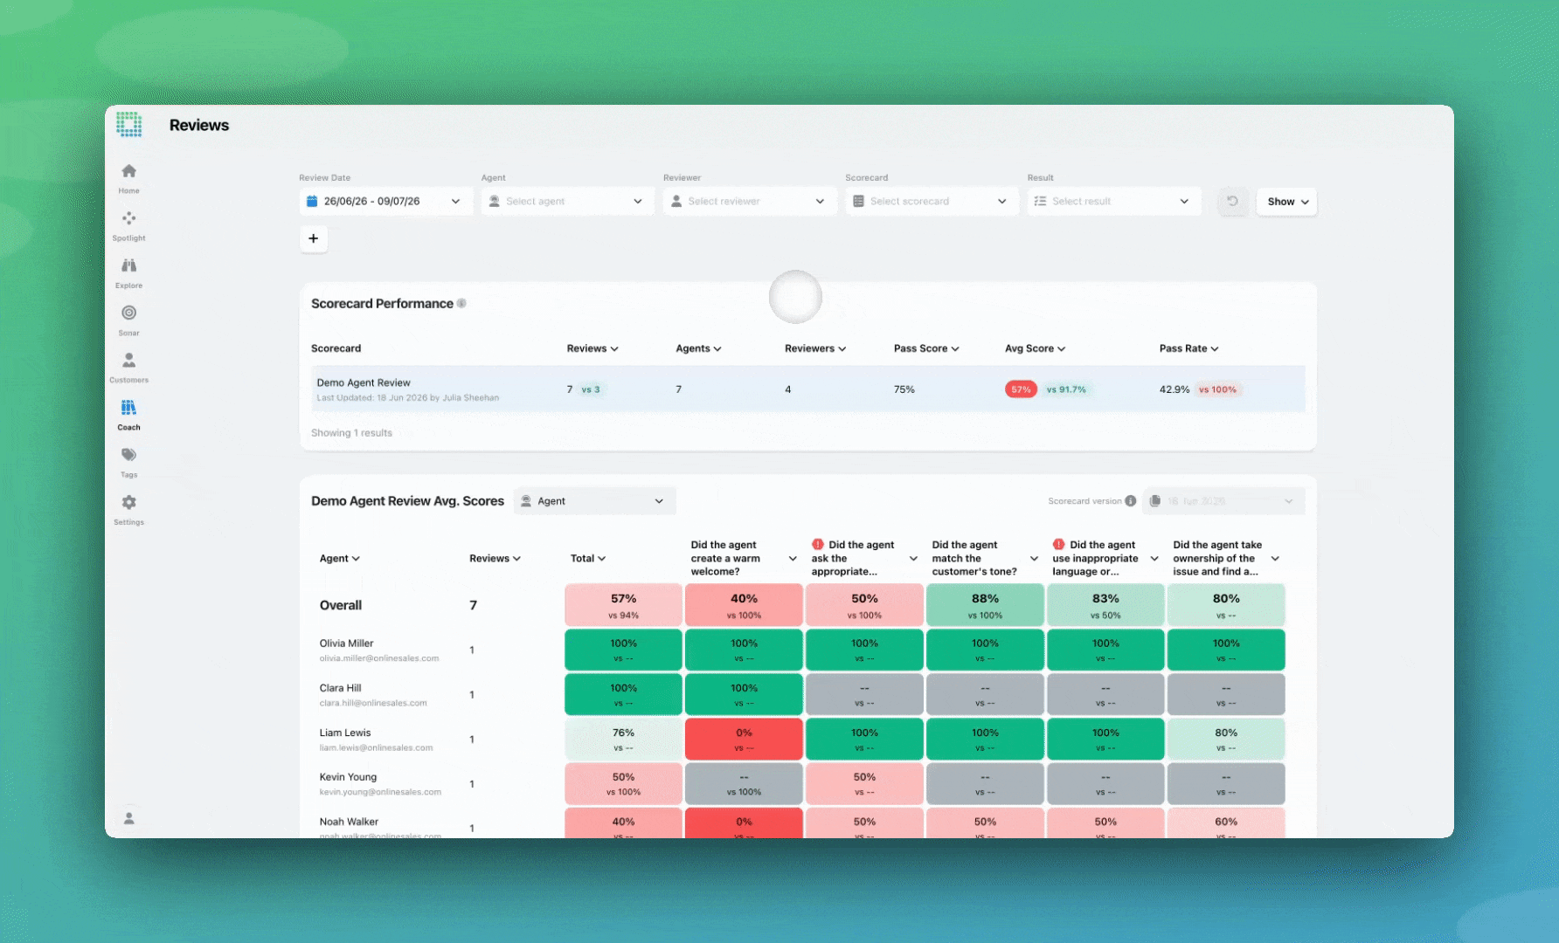Click the red 57% Avg Score badge

(x=1021, y=389)
